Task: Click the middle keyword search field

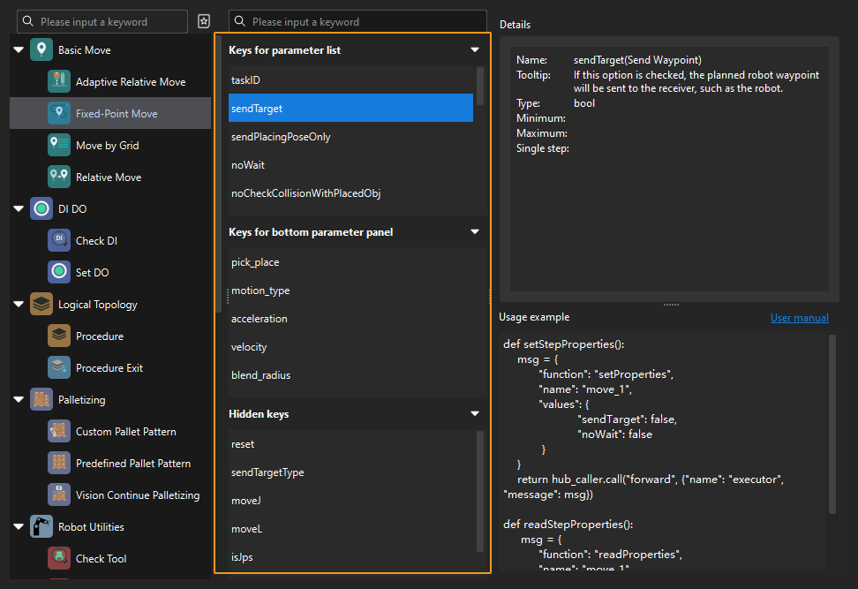Action: (x=365, y=21)
